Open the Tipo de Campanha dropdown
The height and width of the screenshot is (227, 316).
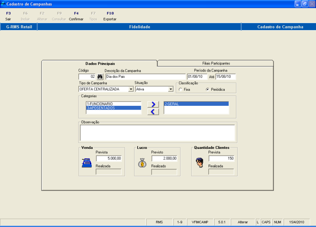pyautogui.click(x=131, y=89)
